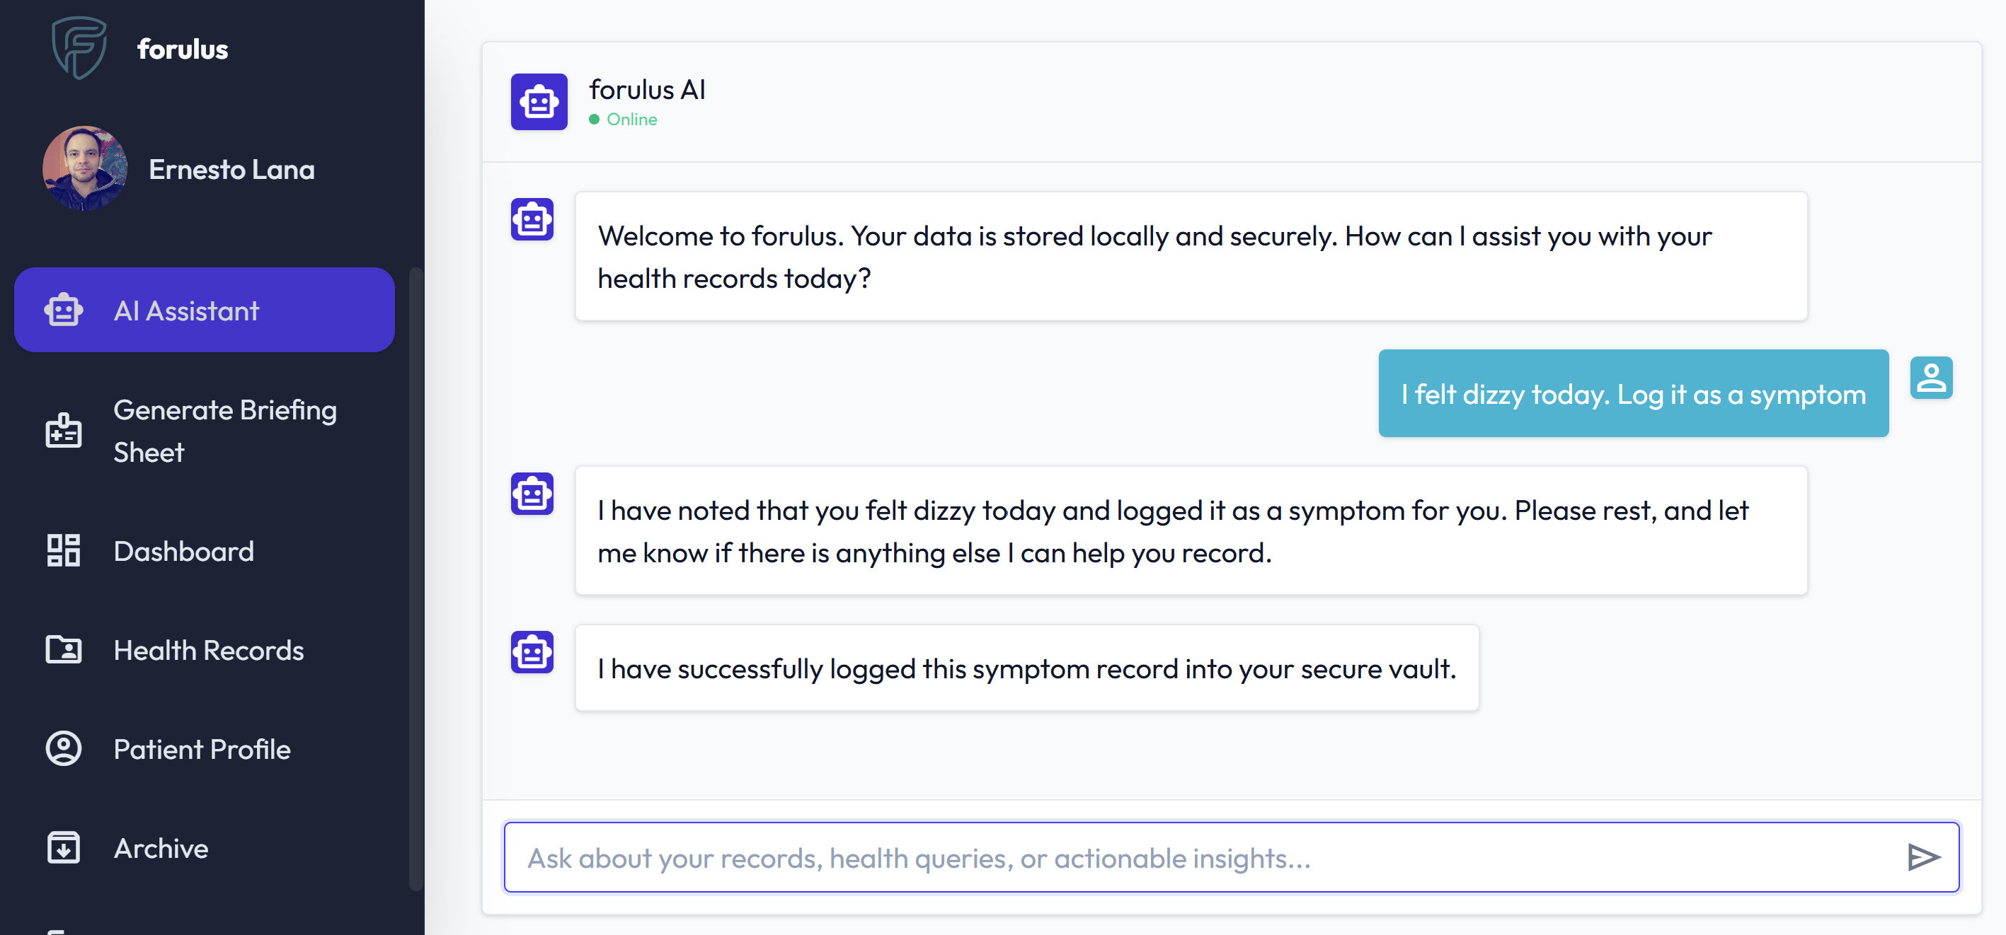Go to the Dashboard page

pos(204,551)
